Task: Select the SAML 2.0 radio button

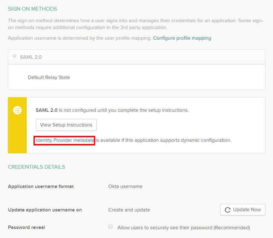Action: pos(14,56)
